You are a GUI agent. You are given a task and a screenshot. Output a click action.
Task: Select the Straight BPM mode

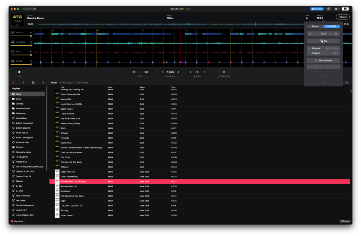click(x=316, y=53)
